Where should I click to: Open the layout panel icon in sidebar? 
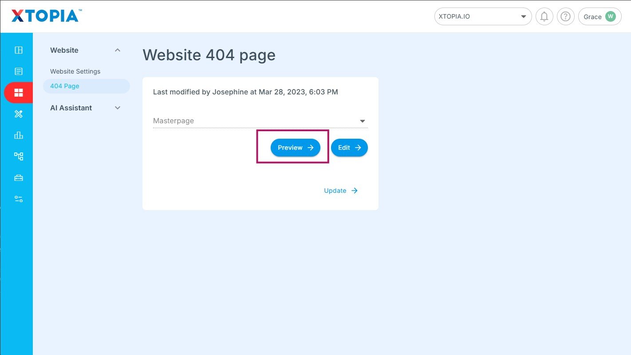[18, 50]
